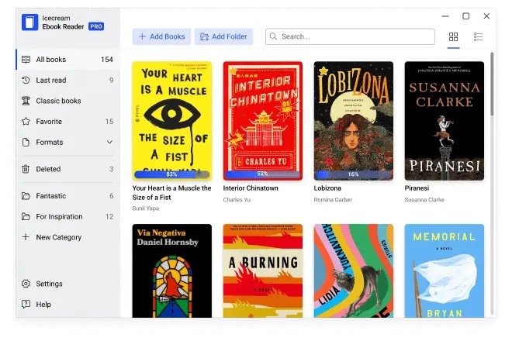Click the All books count '154'
The image size is (512, 341).
pos(107,60)
